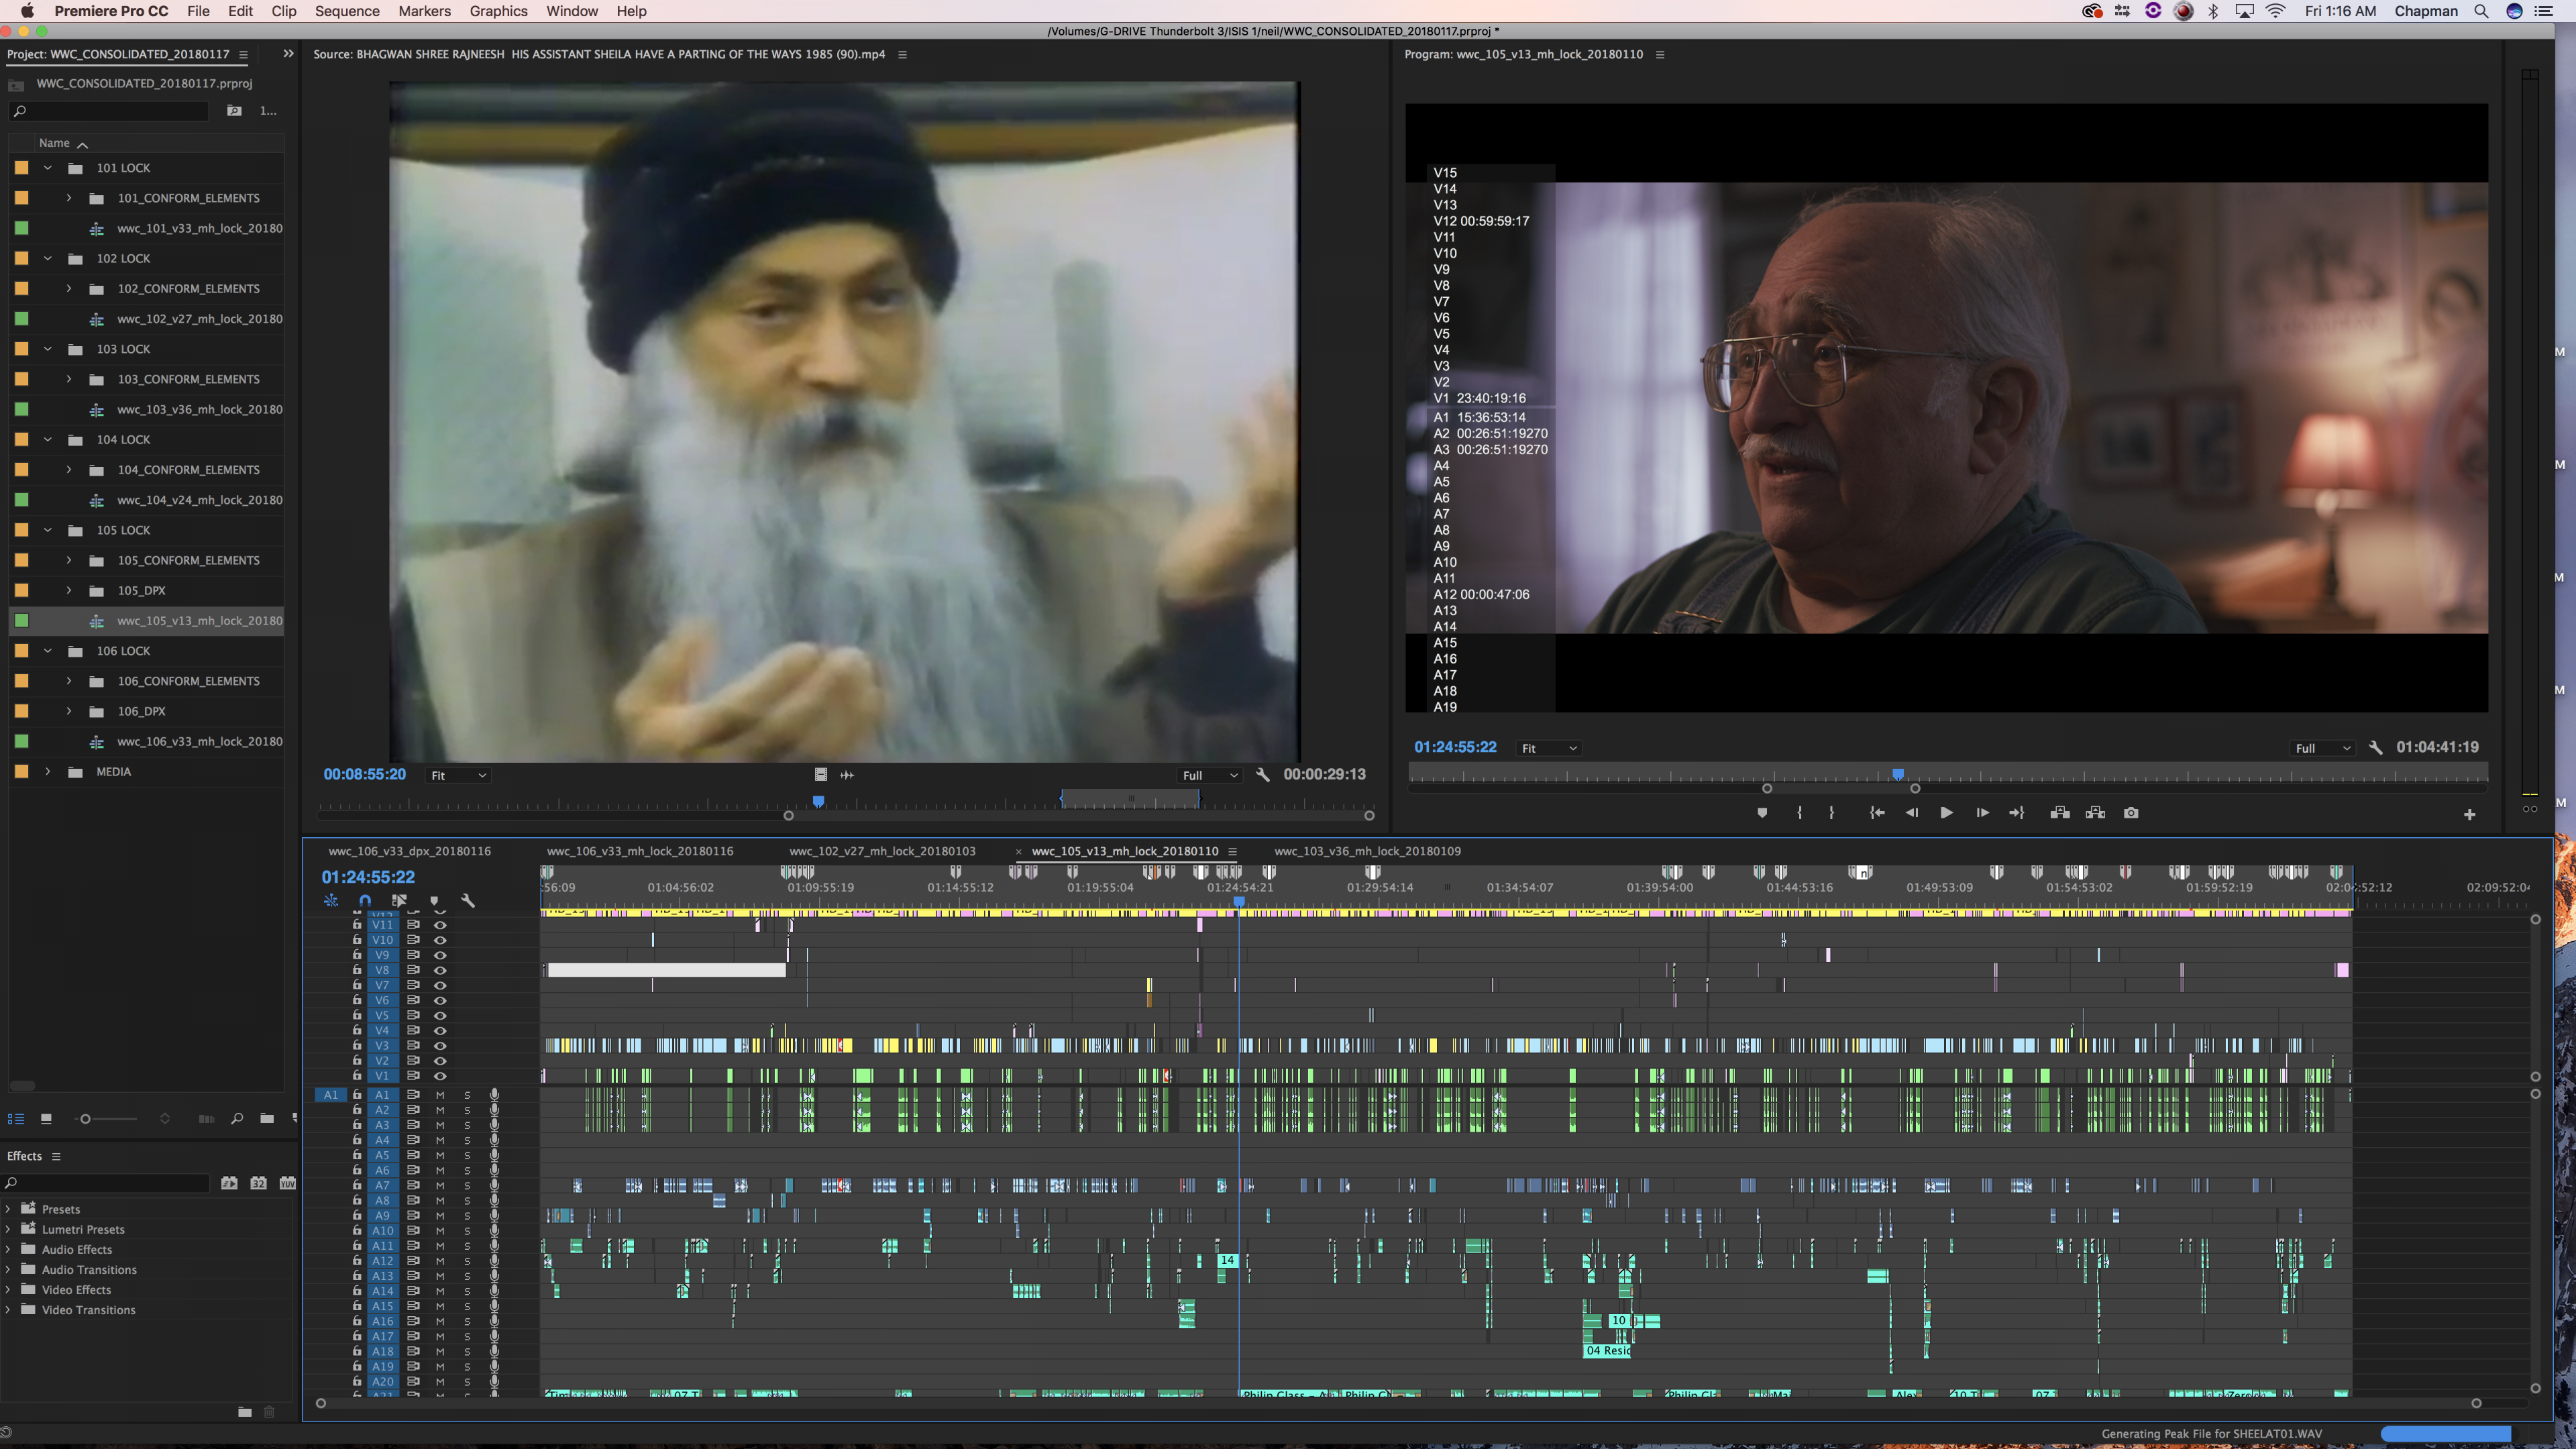
Task: Click the Find icon in Project panel
Action: (x=237, y=1119)
